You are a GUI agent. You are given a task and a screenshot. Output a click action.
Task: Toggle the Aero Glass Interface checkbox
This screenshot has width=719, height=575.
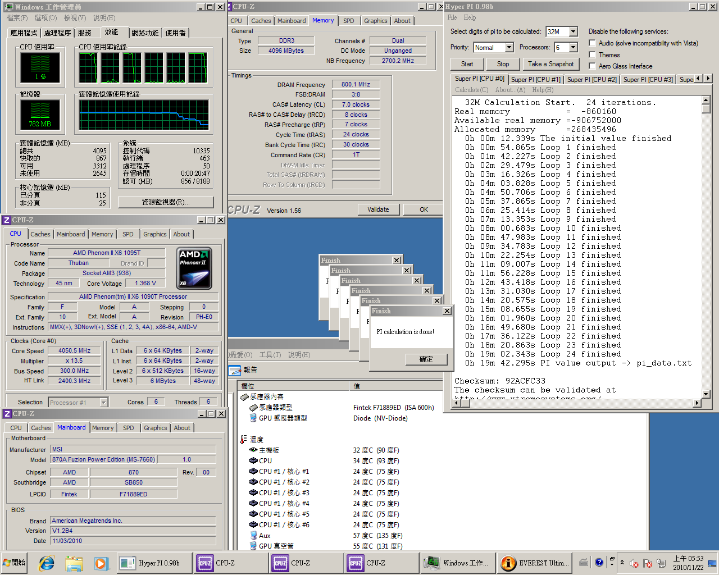[592, 66]
